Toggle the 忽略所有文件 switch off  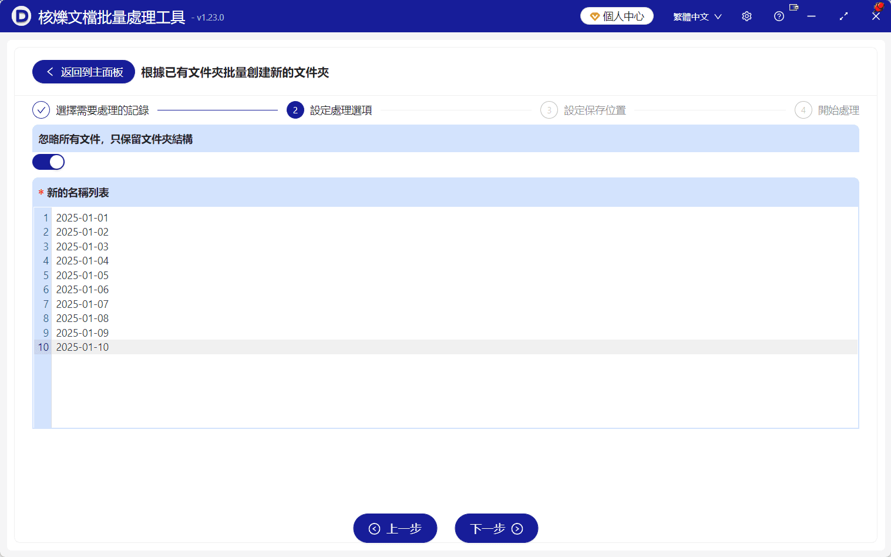[x=48, y=162]
